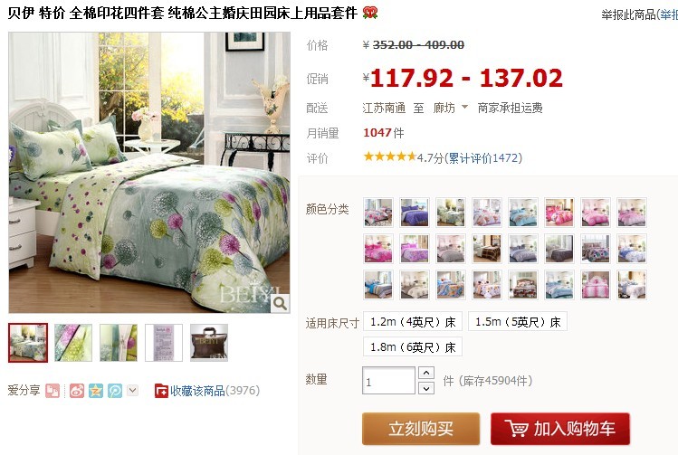
Task: Decrease quantity with the down arrow
Action: tap(426, 388)
